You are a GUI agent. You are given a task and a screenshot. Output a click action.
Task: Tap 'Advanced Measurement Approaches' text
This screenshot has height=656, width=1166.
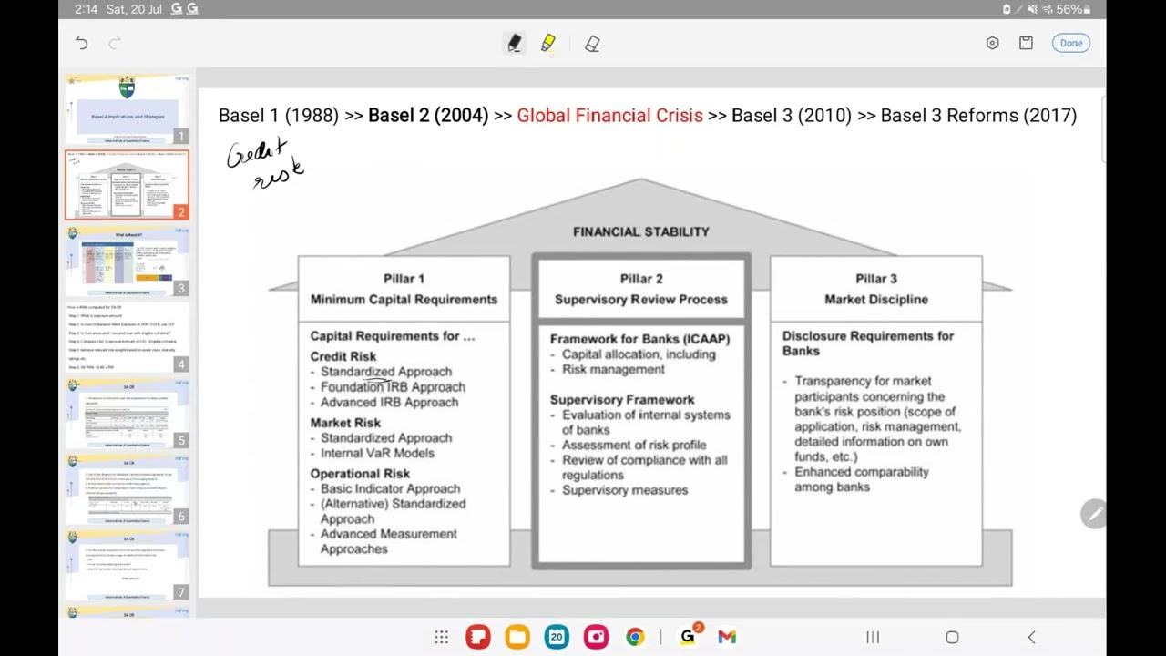[x=389, y=541]
